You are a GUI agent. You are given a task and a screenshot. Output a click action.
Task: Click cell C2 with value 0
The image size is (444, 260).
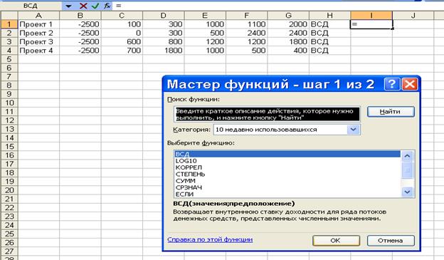pos(122,33)
